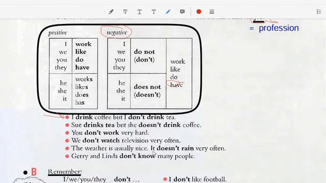The height and width of the screenshot is (183, 326).
Task: Click the red section letter B
Action: pyautogui.click(x=34, y=172)
